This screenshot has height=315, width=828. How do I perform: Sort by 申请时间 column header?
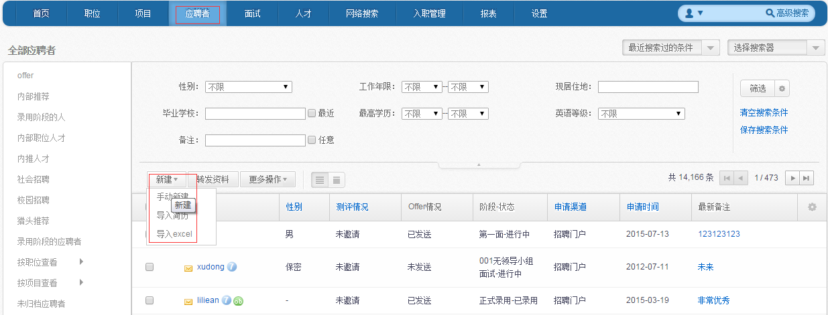coord(643,207)
